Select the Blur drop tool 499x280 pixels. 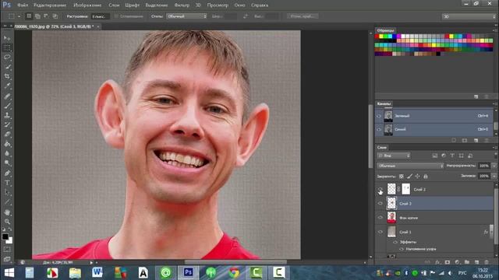[7, 153]
